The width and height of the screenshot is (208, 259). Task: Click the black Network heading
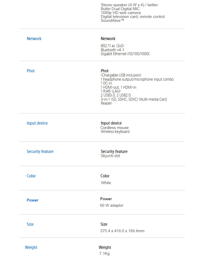(x=108, y=38)
